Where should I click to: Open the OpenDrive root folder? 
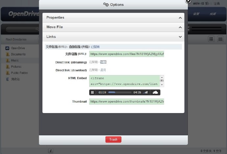click(18, 48)
